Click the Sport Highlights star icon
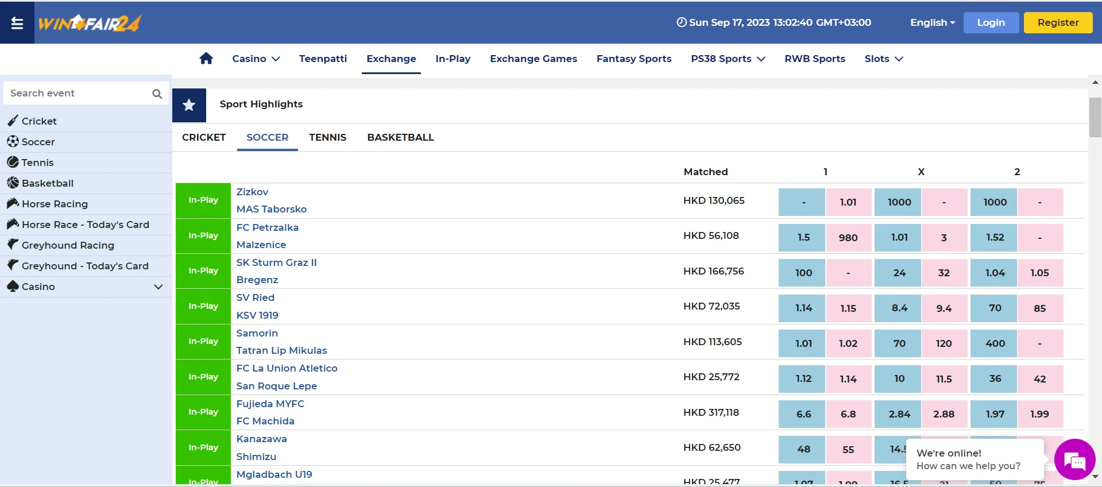 189,105
